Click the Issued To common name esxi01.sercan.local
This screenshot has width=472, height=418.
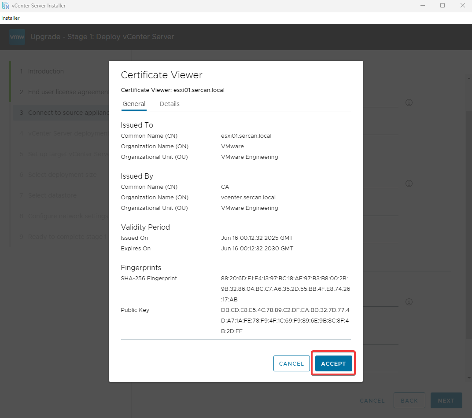click(246, 136)
